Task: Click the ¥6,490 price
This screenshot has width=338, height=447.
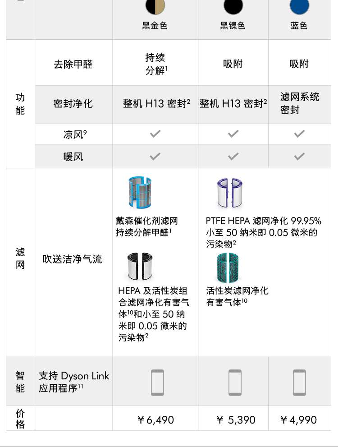Action: point(155,420)
